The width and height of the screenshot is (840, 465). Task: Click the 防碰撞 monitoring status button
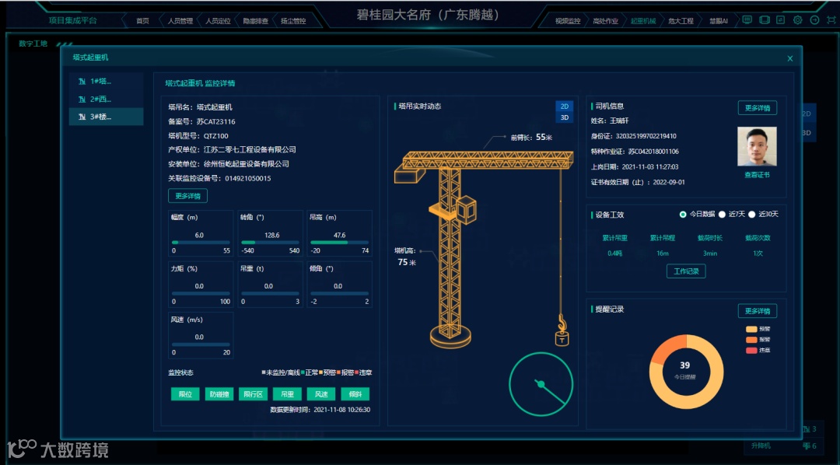coord(219,394)
